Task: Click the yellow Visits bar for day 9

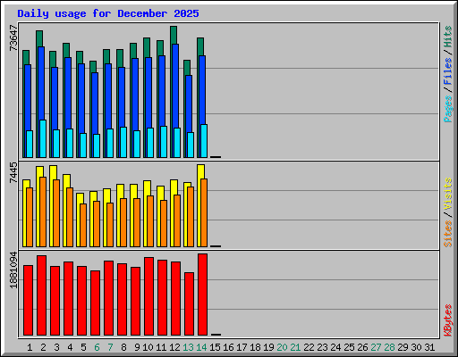Action: click(x=133, y=191)
